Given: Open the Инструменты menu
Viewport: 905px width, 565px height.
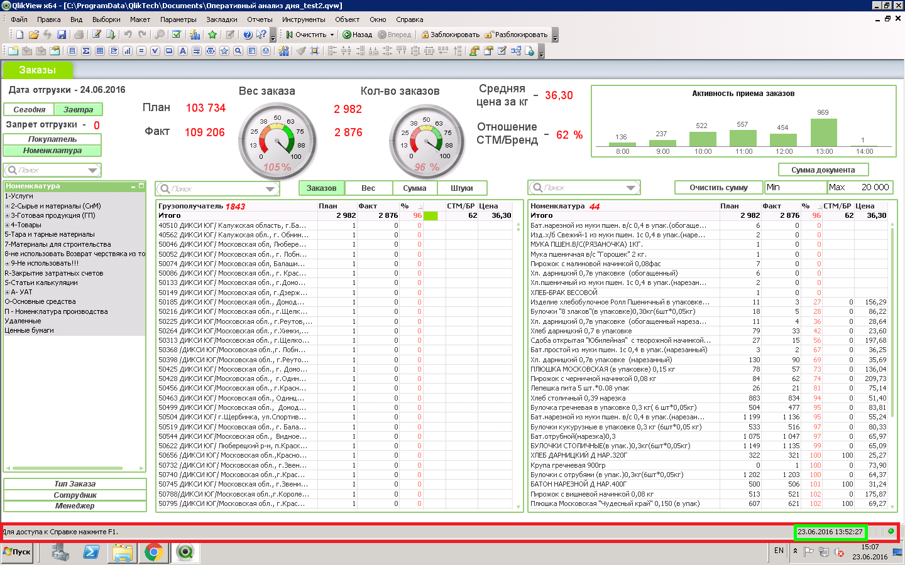Looking at the screenshot, I should [x=304, y=19].
